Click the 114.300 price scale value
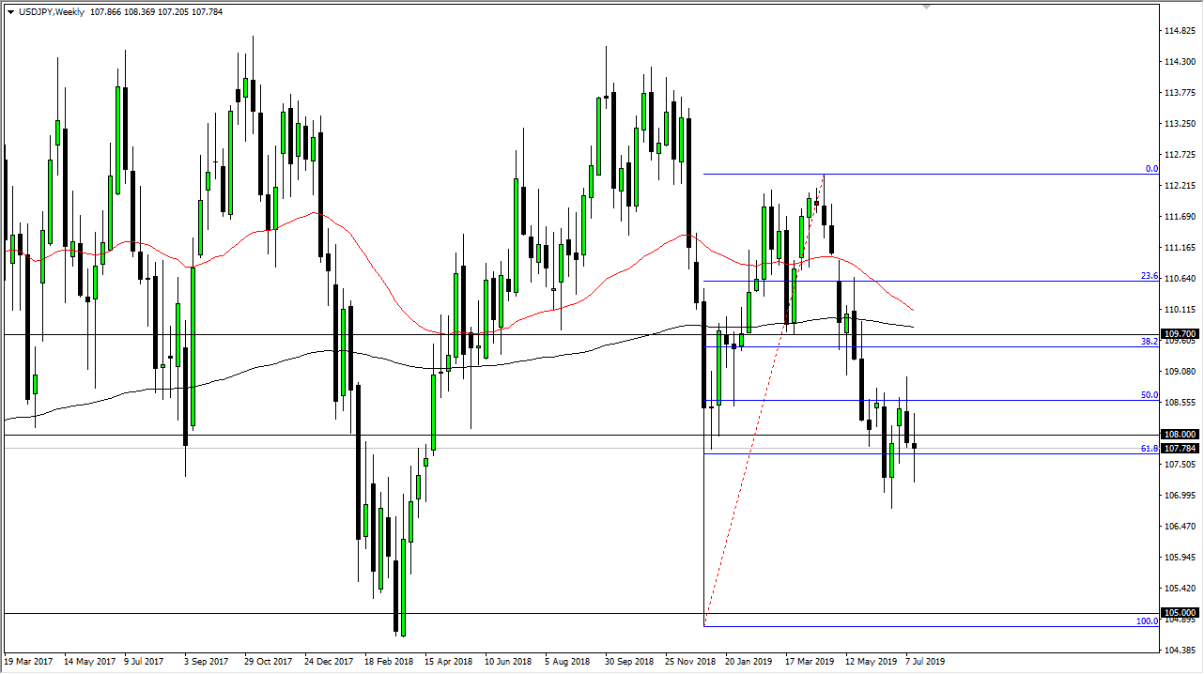 (x=1181, y=62)
